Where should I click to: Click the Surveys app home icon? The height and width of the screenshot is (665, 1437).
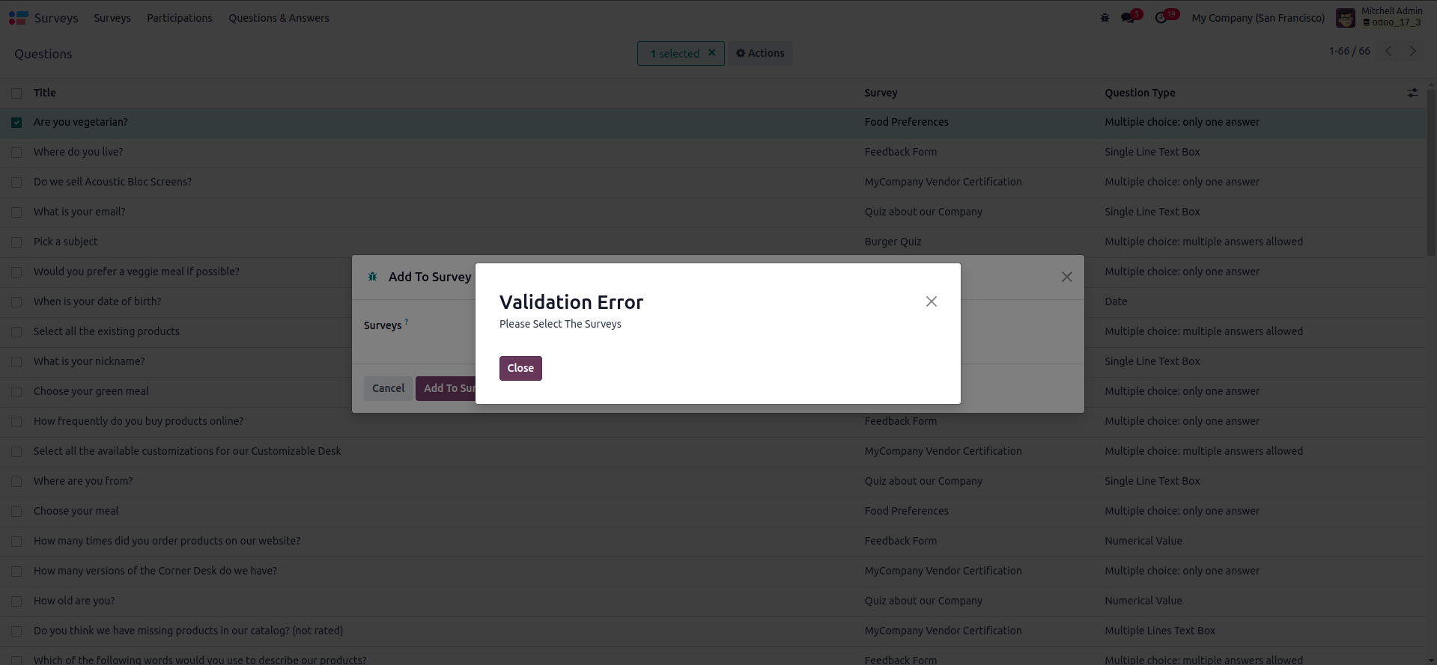pyautogui.click(x=19, y=18)
